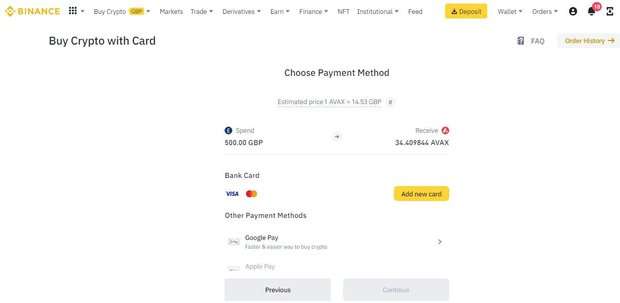
Task: Swap the estimated price direction
Action: click(x=391, y=102)
